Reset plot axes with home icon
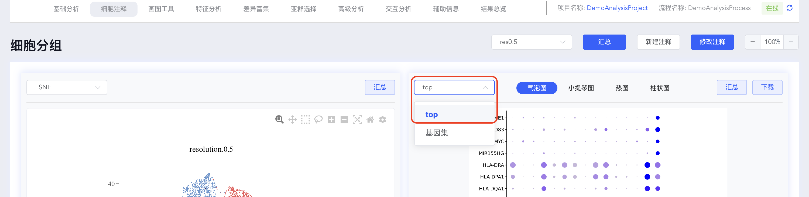This screenshot has height=197, width=809. point(370,119)
